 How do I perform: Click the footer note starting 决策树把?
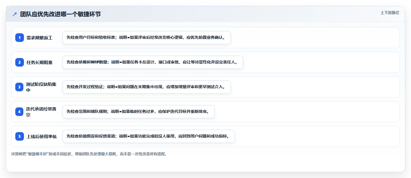point(89,154)
